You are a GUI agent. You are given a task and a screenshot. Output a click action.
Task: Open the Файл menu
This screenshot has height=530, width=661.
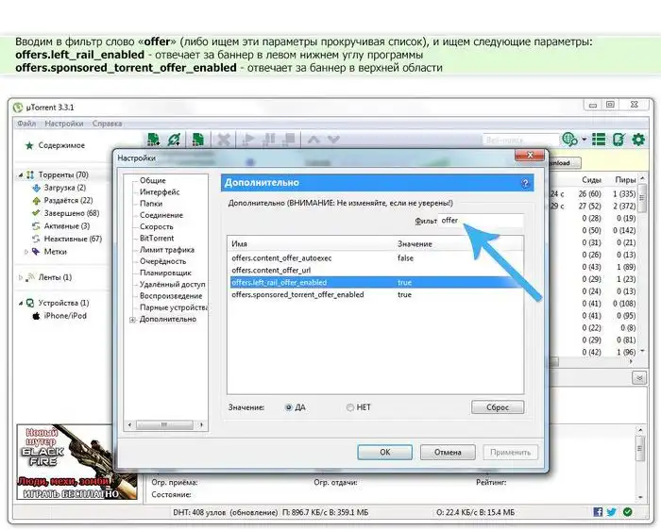click(x=25, y=124)
